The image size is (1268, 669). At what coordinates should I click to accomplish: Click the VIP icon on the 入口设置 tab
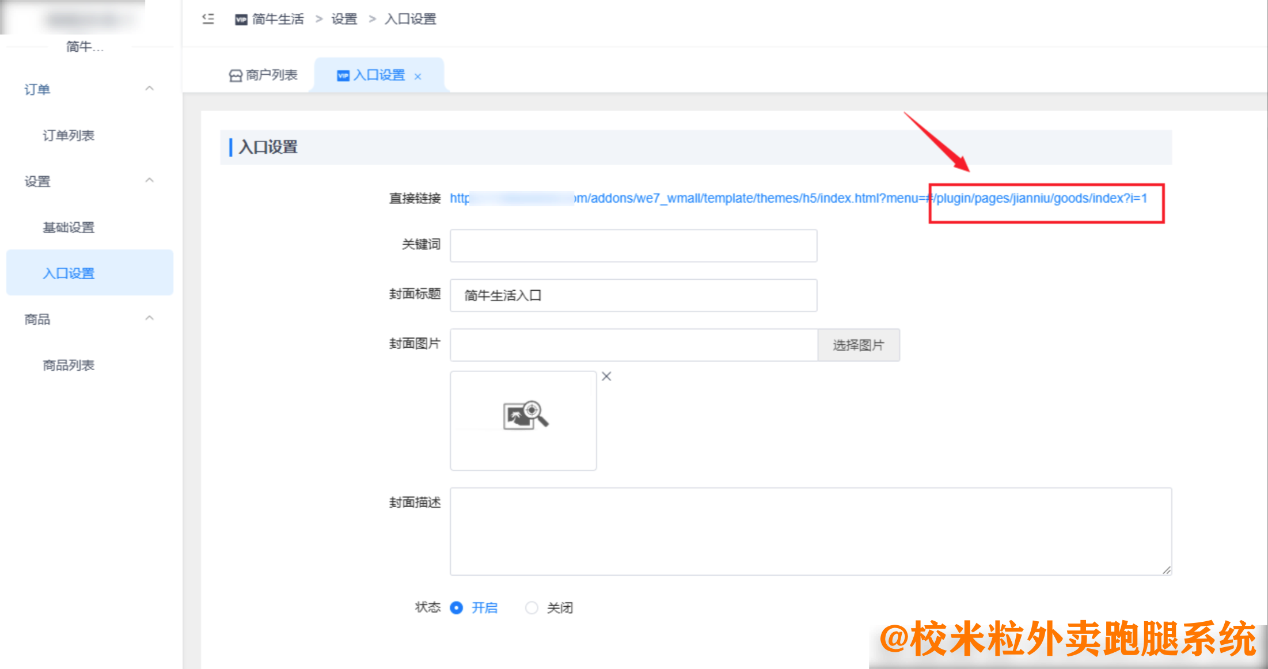(342, 75)
